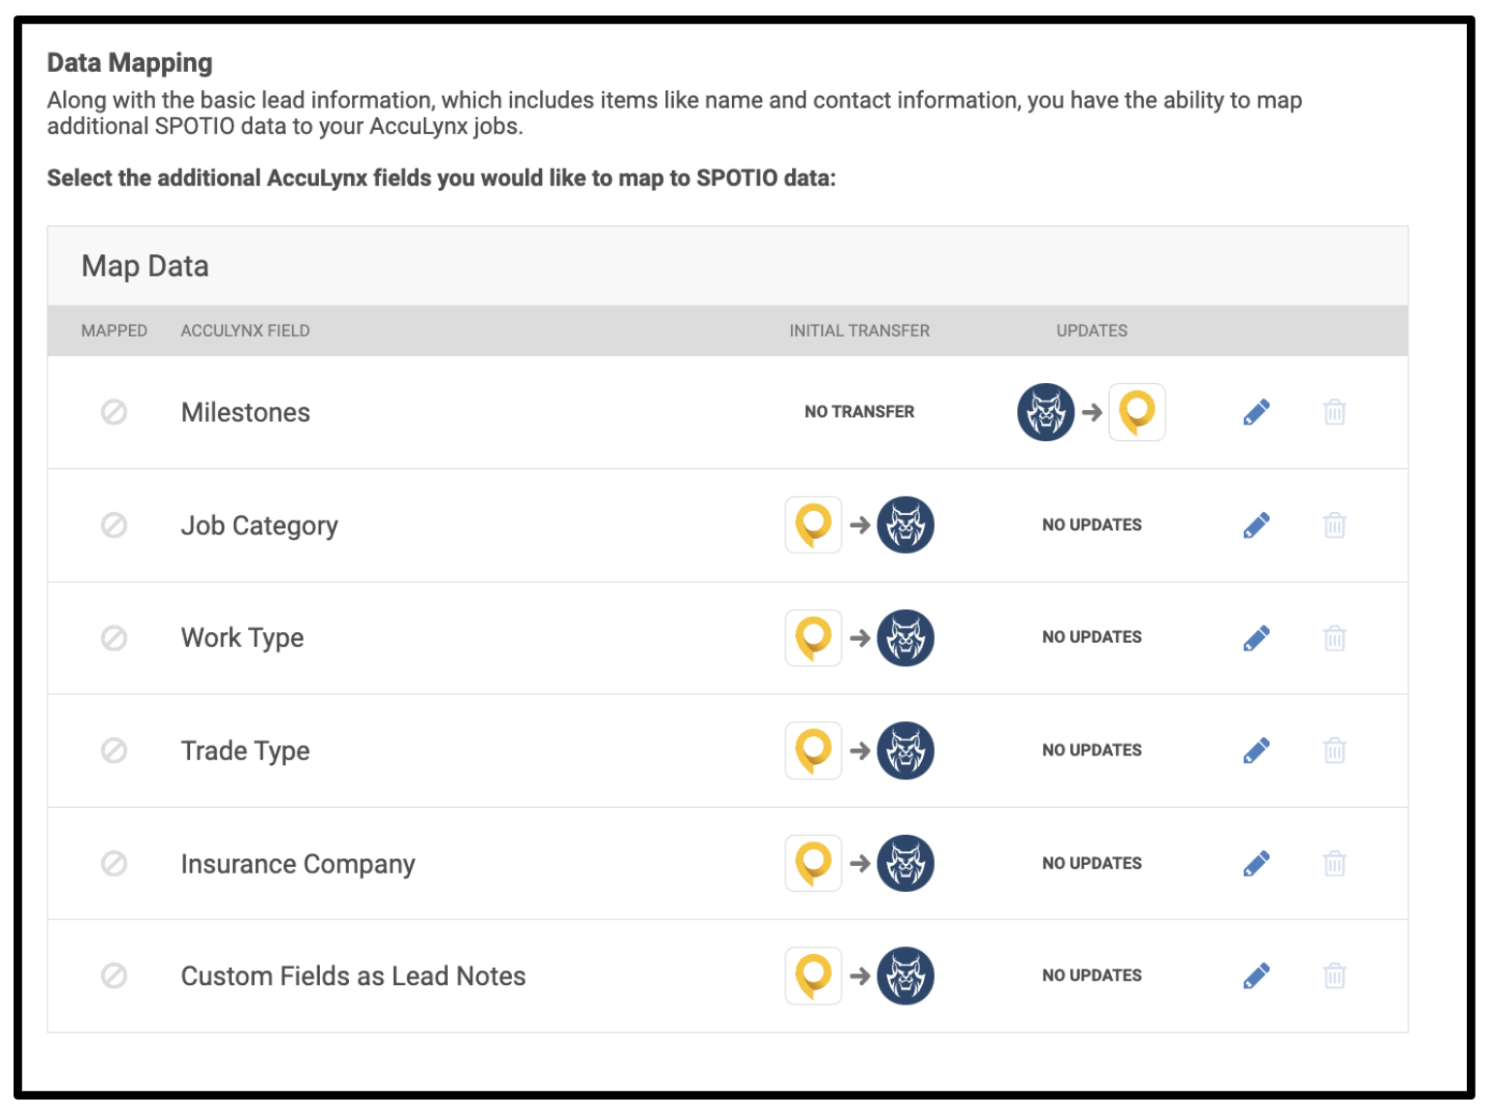1493x1117 pixels.
Task: Delete the Milestones mapping via trash icon
Action: 1335,412
